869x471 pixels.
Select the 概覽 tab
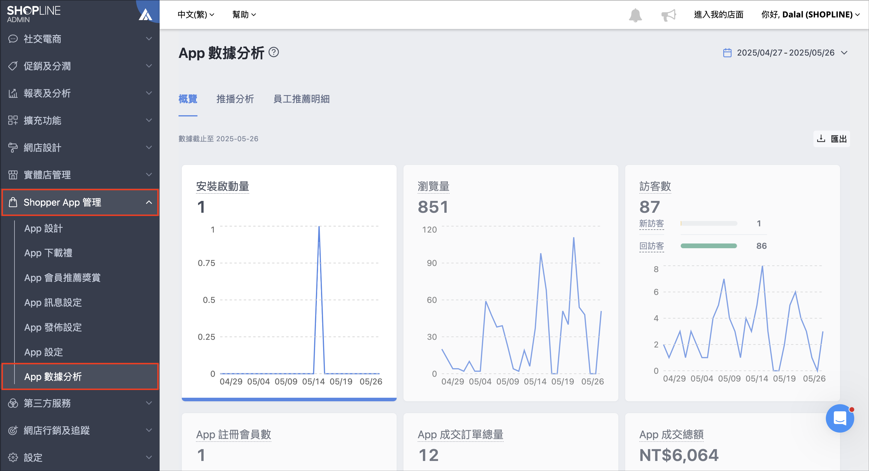click(188, 99)
